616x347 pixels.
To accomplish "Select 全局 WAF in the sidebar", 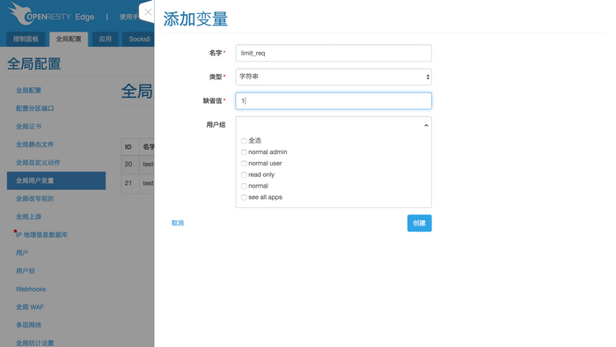I will [x=30, y=306].
